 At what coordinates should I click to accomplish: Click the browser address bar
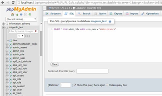point(89,2)
